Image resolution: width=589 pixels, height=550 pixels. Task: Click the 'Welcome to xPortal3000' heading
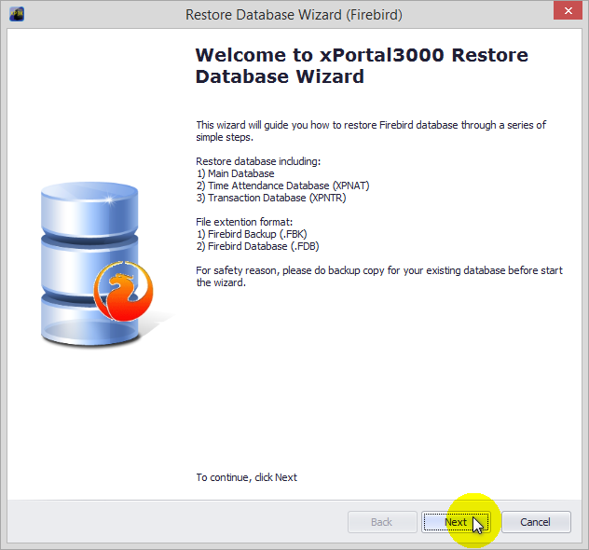pyautogui.click(x=362, y=65)
